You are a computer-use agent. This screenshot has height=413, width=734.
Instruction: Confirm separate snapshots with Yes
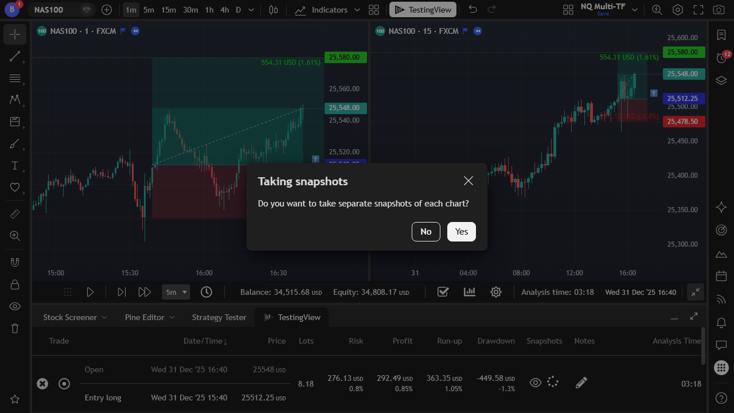(462, 232)
